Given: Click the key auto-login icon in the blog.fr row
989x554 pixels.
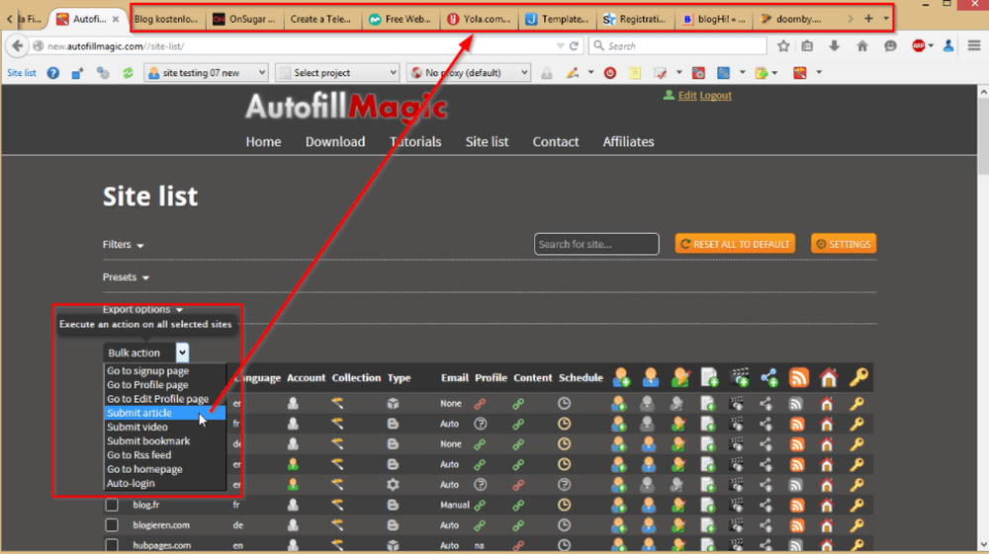Looking at the screenshot, I should [x=856, y=505].
